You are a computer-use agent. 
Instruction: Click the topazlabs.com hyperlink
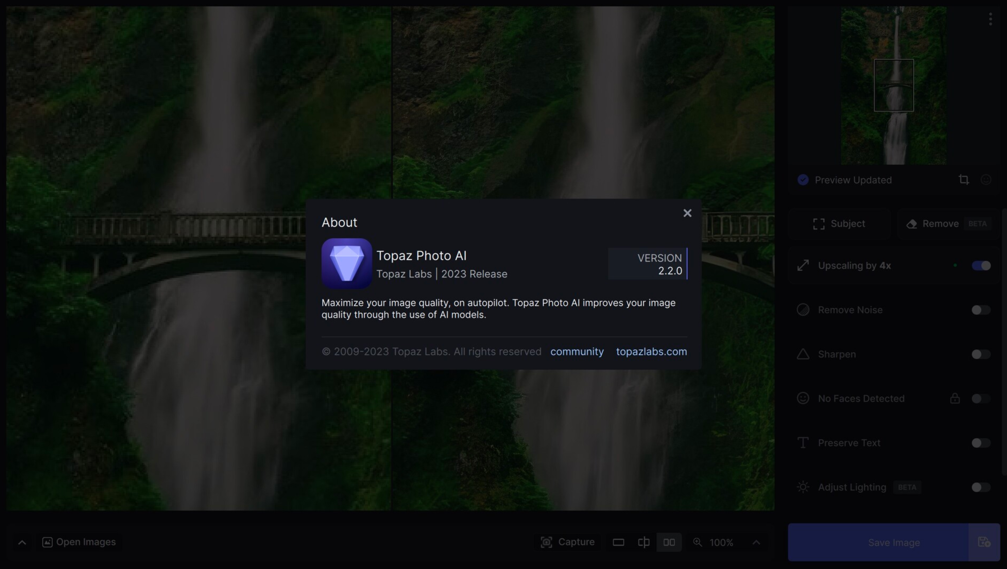(652, 351)
